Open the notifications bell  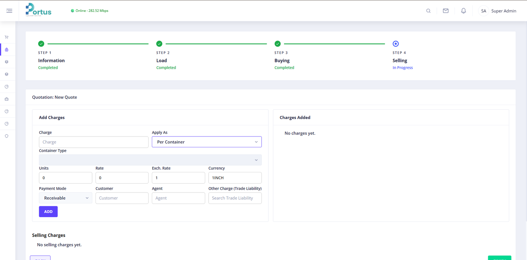[463, 11]
